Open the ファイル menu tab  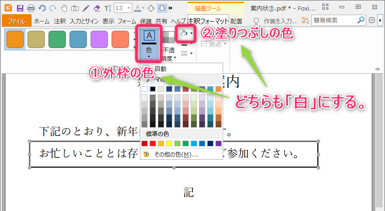(x=16, y=21)
